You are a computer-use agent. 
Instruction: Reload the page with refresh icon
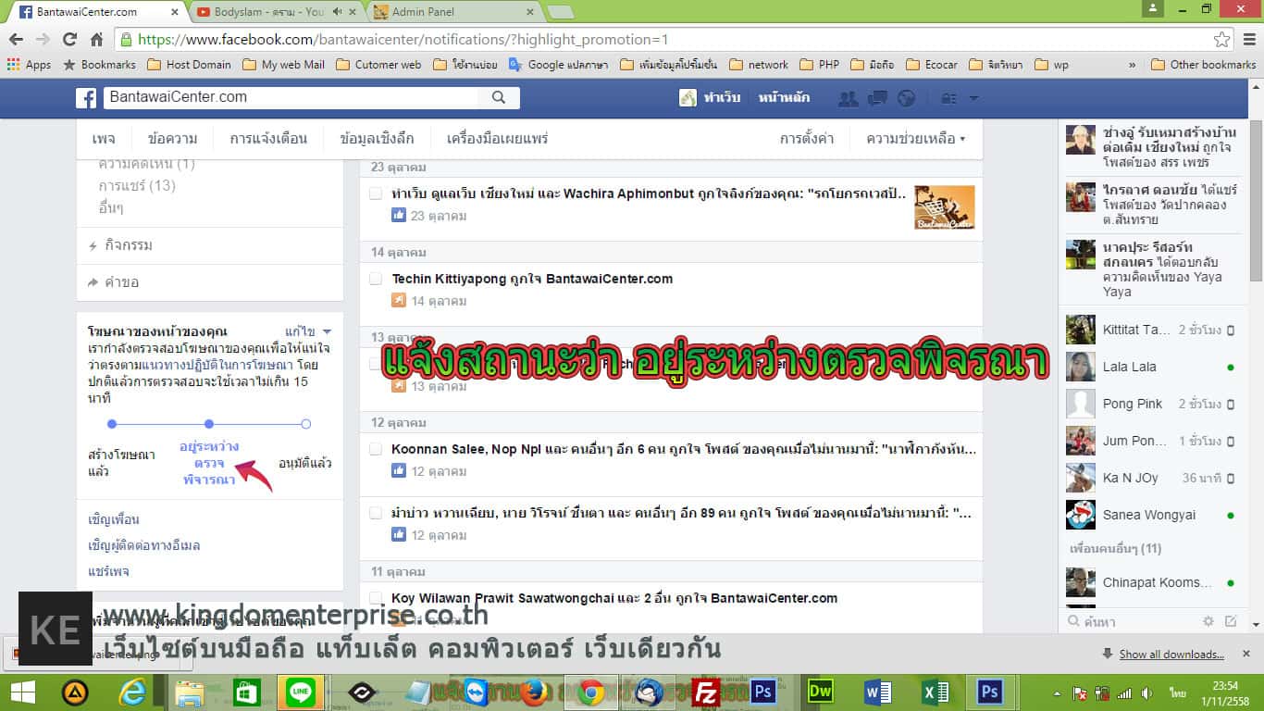click(69, 40)
